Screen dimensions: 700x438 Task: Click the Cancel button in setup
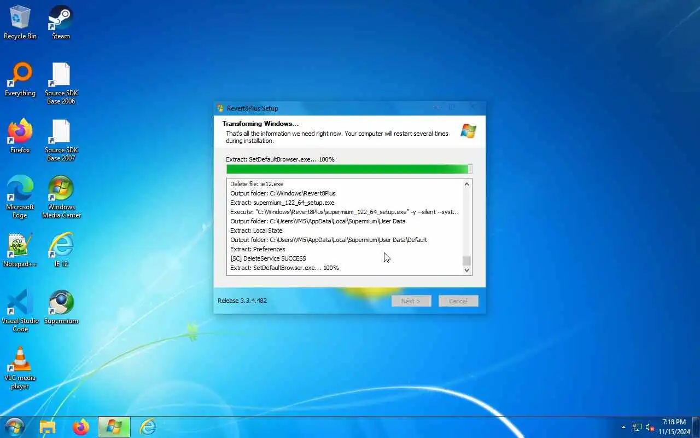(x=458, y=301)
